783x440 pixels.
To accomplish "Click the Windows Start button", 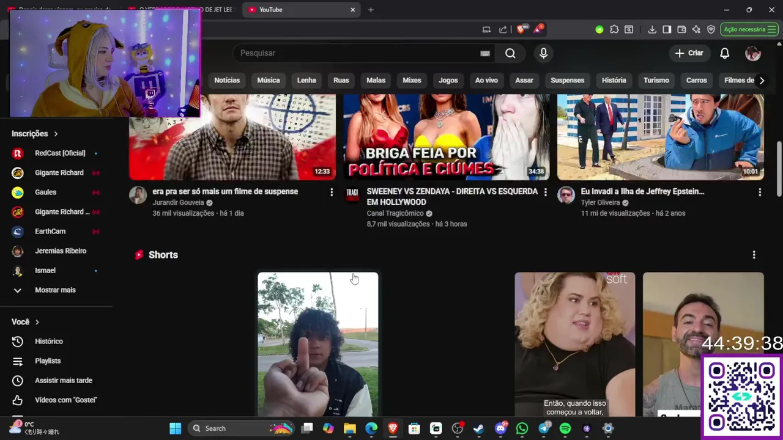I will [x=175, y=428].
